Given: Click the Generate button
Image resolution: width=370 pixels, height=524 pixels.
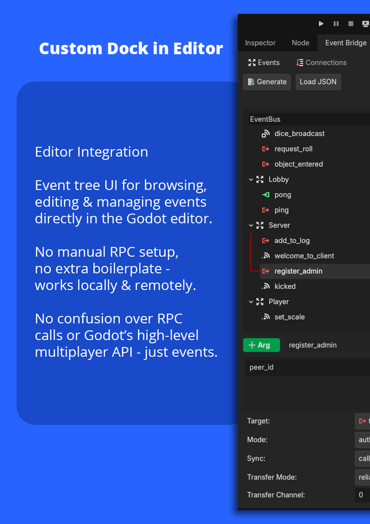Looking at the screenshot, I should [x=267, y=82].
